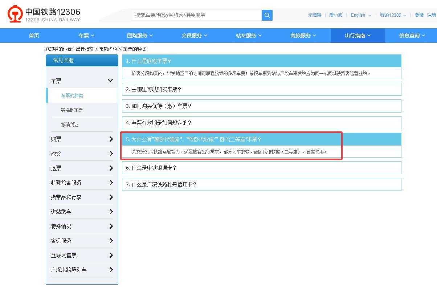Open the 出行指南 navigation menu
The width and height of the screenshot is (437, 294).
pyautogui.click(x=358, y=36)
